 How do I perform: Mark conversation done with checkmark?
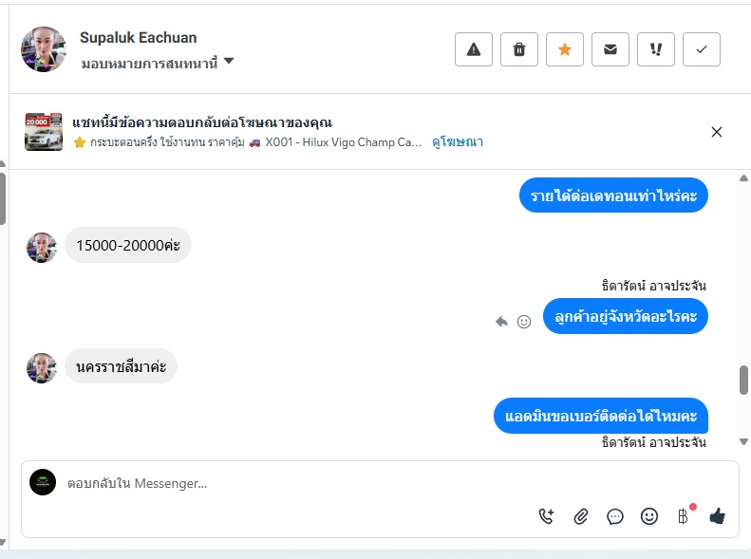[x=702, y=49]
